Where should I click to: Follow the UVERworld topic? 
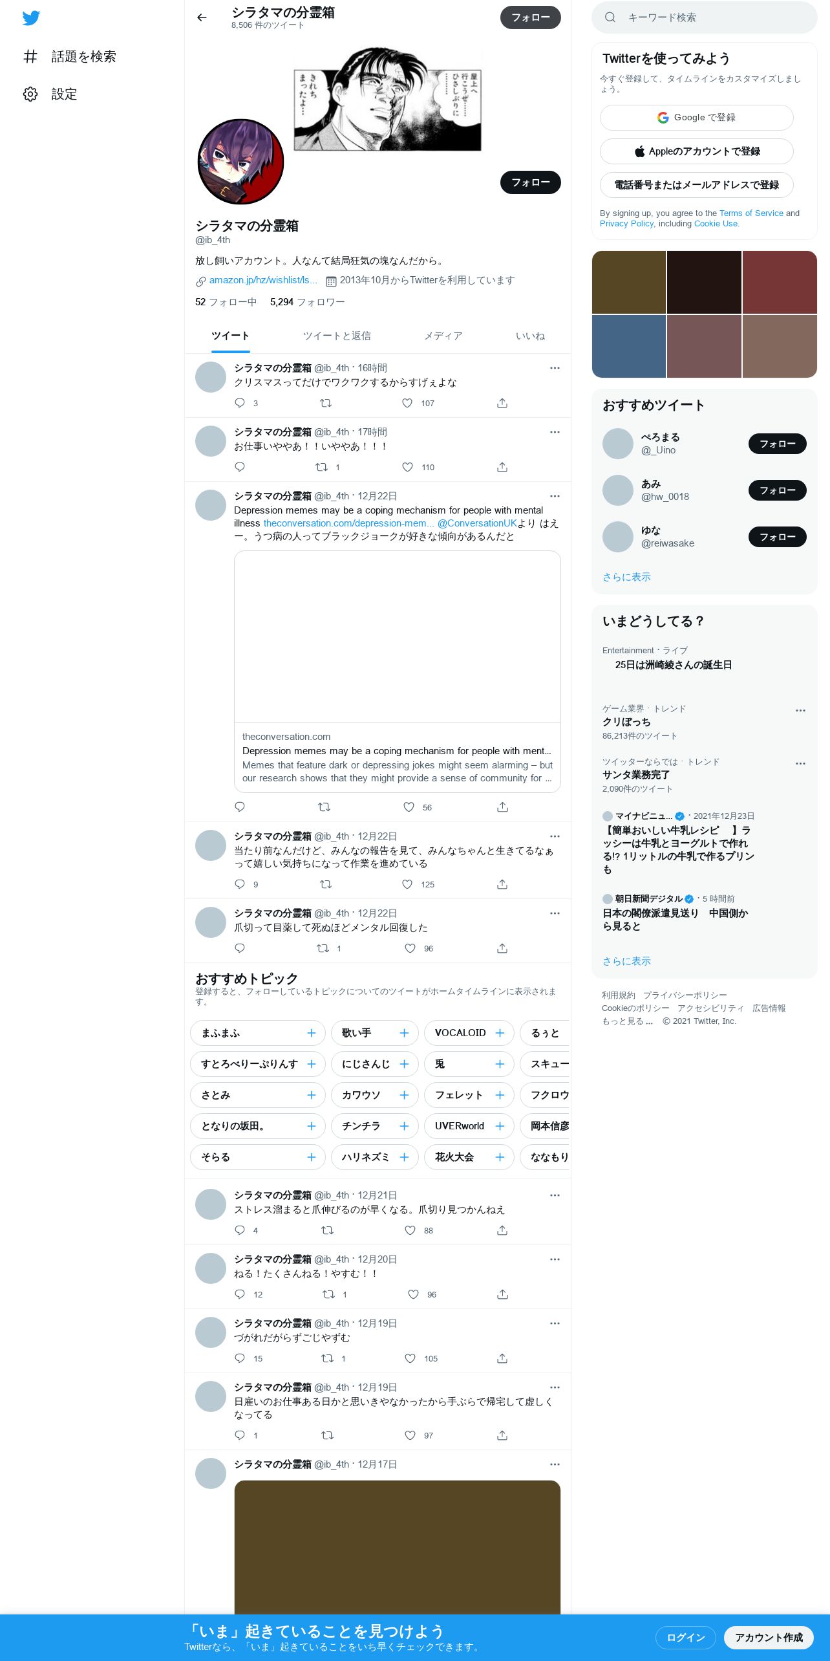click(x=500, y=1126)
